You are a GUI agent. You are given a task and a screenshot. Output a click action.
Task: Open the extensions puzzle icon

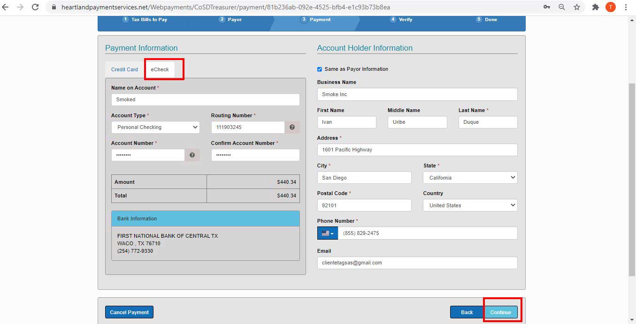(596, 7)
